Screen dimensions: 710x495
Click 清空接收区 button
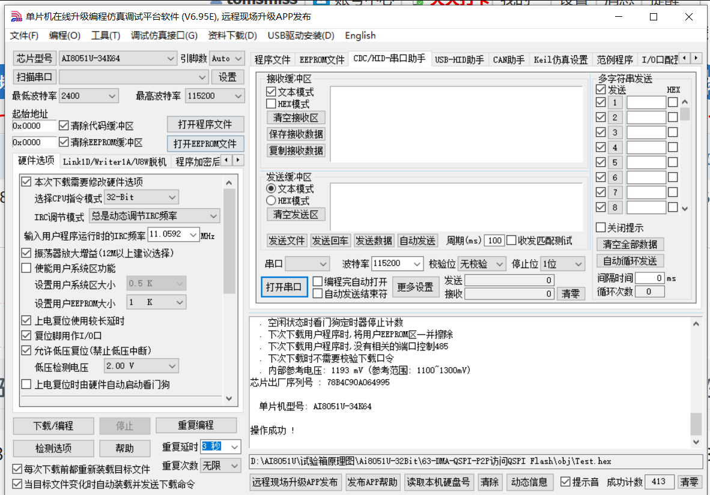tap(296, 118)
